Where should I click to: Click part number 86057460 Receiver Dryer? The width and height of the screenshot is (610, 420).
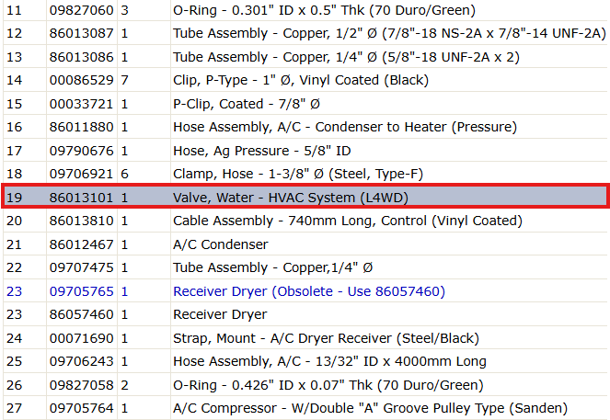click(x=81, y=314)
